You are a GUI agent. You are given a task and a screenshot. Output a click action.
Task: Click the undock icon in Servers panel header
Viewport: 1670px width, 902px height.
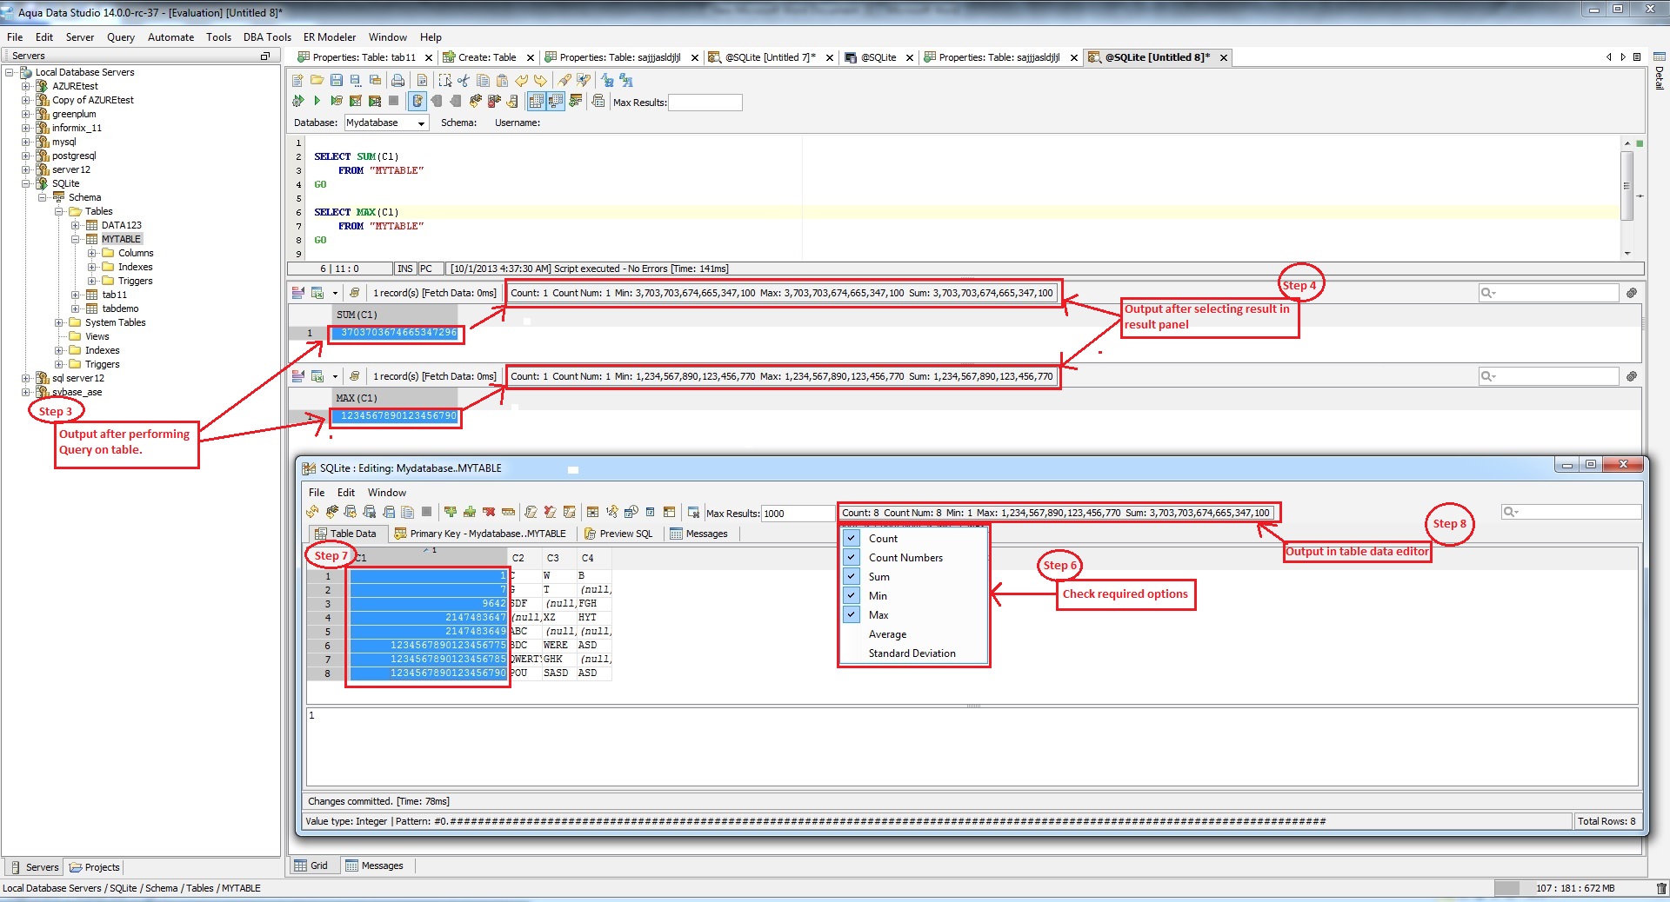click(x=265, y=56)
